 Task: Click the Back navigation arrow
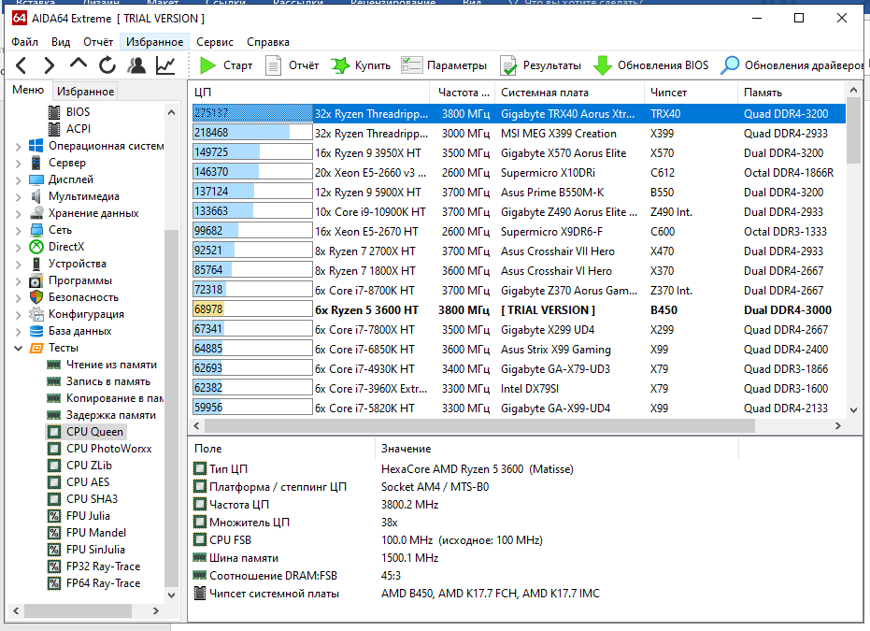coord(21,65)
